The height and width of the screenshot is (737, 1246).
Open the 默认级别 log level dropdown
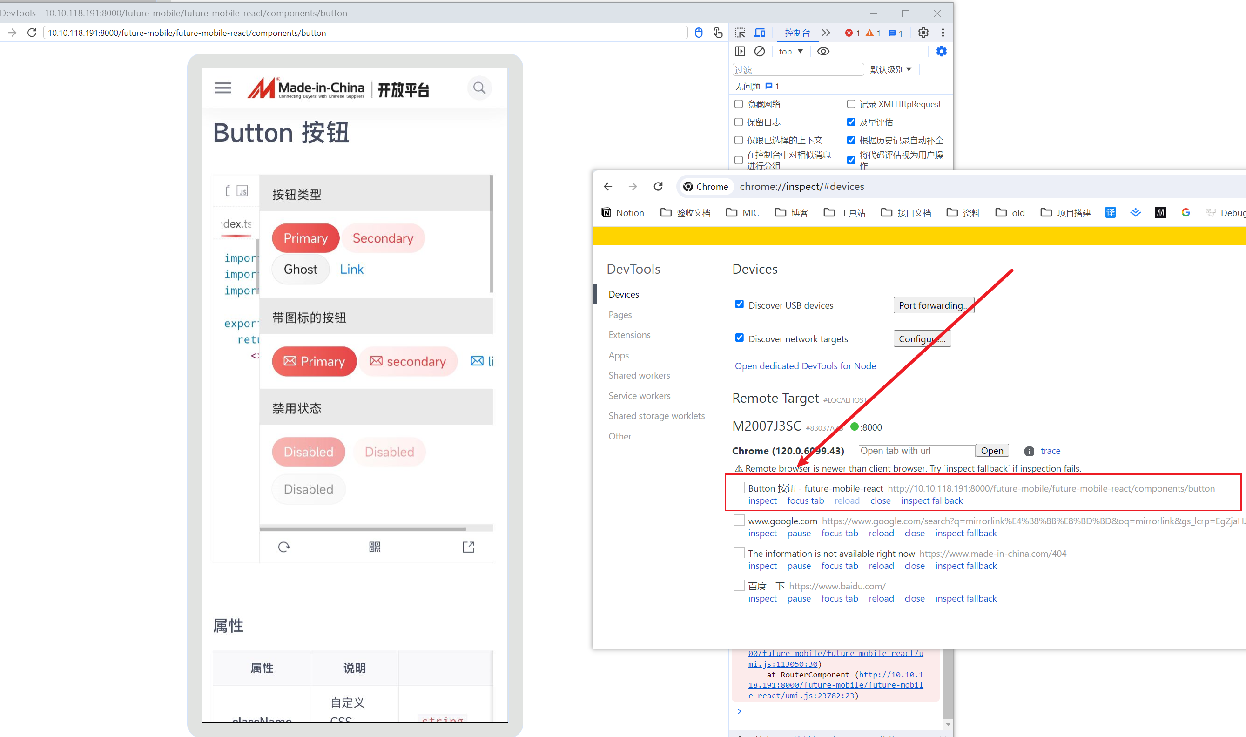click(x=890, y=69)
